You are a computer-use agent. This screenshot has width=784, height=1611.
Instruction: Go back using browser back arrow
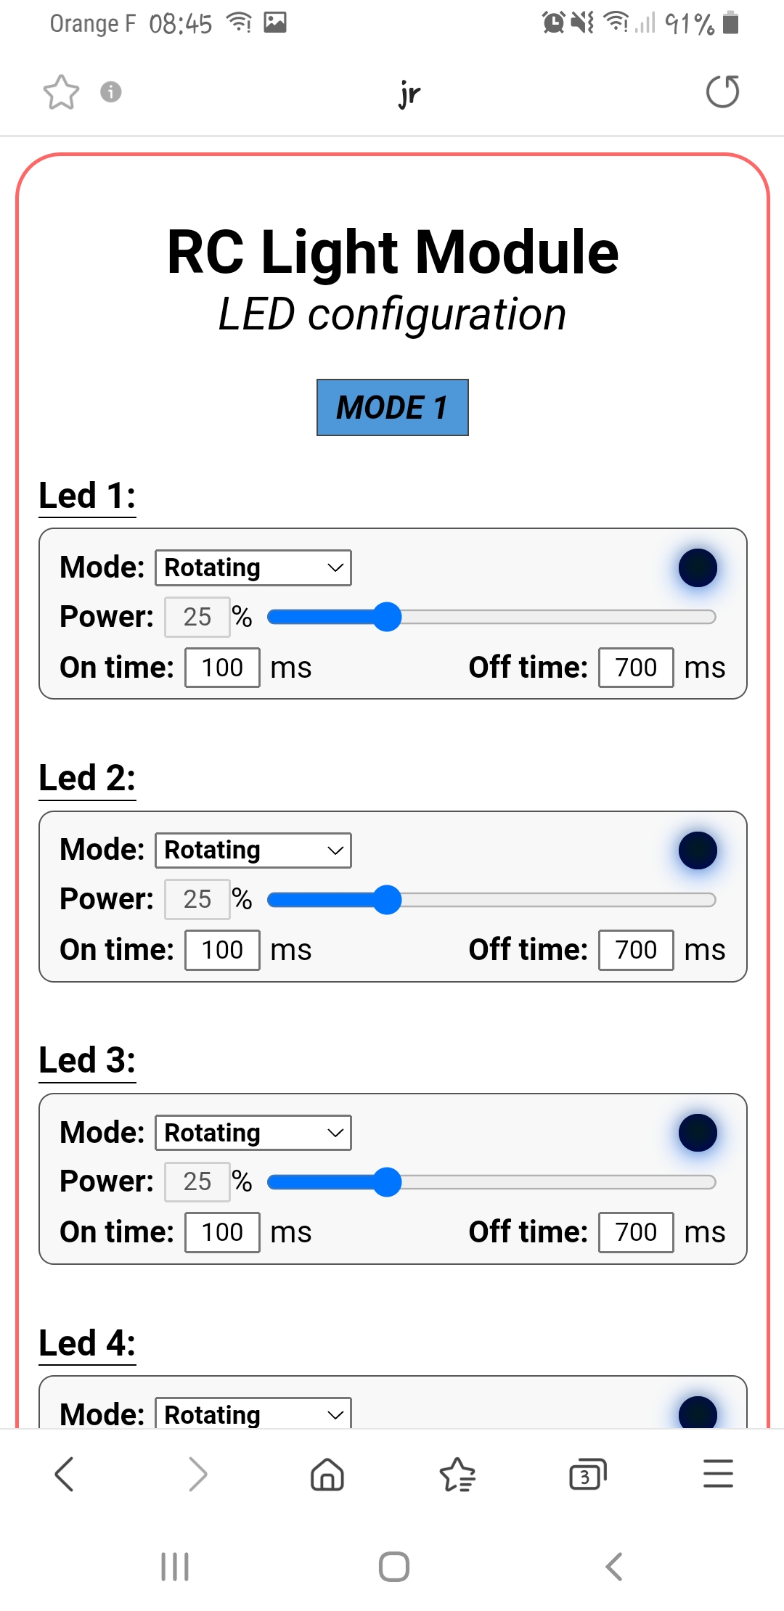tap(65, 1474)
